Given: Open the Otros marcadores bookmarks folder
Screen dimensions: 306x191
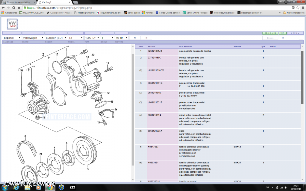Looking at the screenshot, I should click(x=294, y=13).
